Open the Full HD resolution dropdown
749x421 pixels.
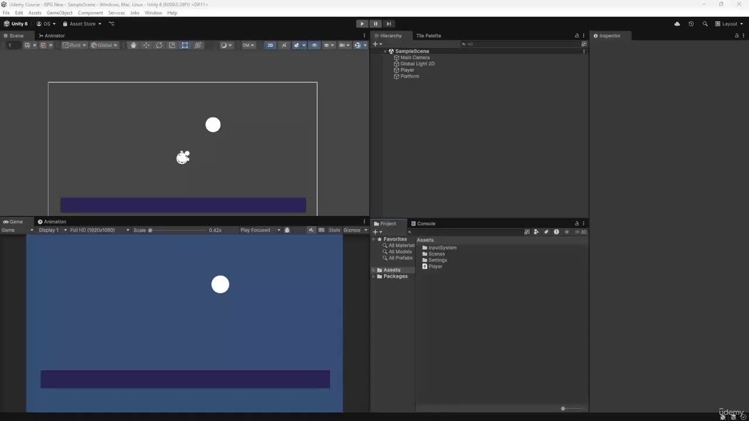point(99,230)
